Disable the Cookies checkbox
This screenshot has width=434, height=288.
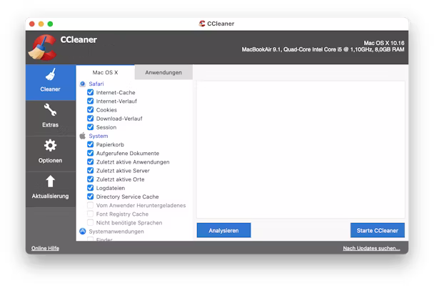91,110
